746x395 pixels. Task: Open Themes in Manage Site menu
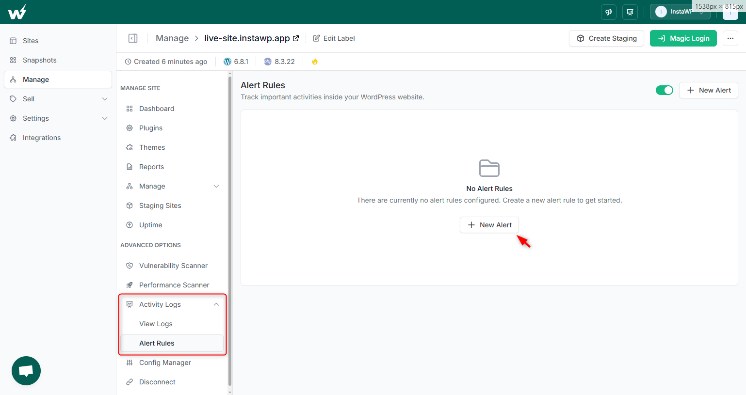172,147
